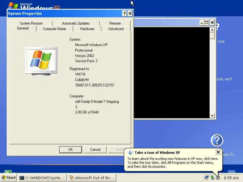
Task: Click Cancel in System Properties
Action: 95,150
